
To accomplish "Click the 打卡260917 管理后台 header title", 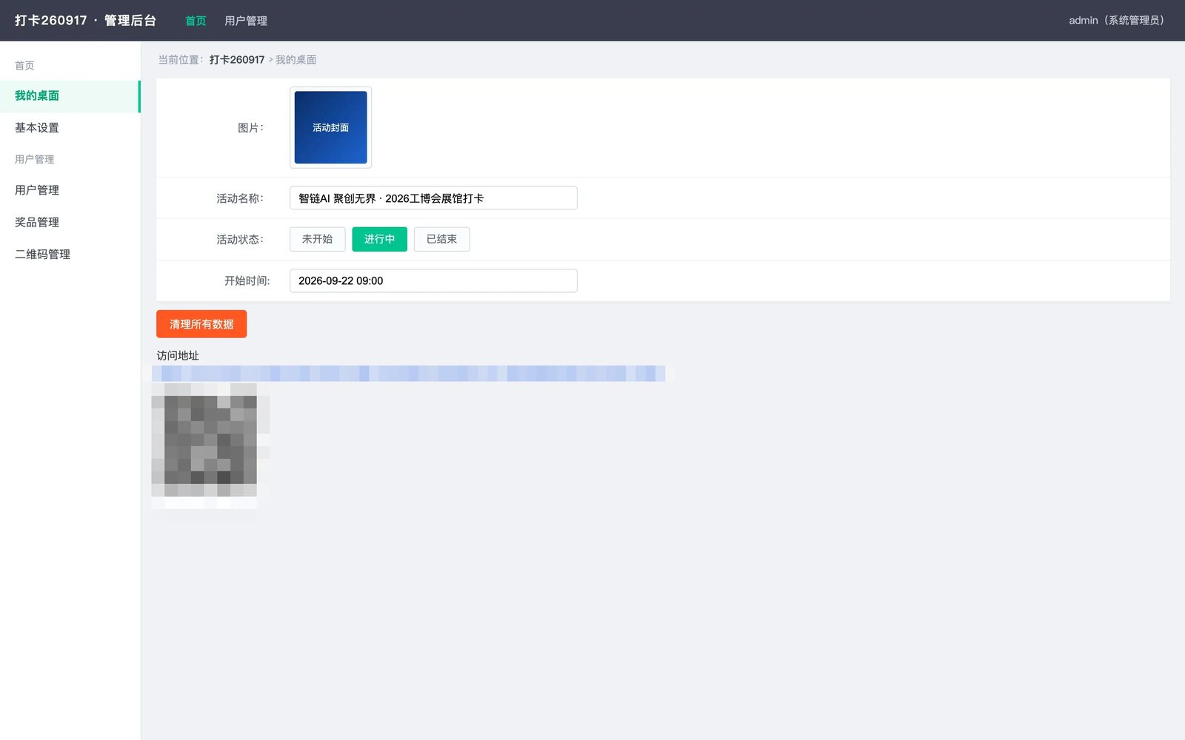I will [85, 21].
